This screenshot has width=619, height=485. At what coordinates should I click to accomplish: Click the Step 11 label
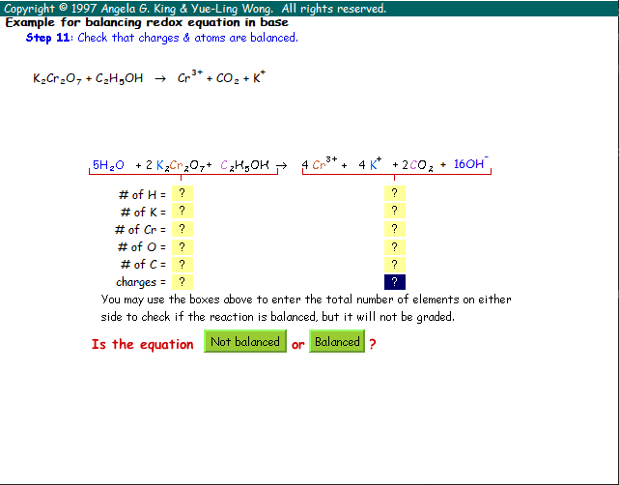(x=47, y=38)
